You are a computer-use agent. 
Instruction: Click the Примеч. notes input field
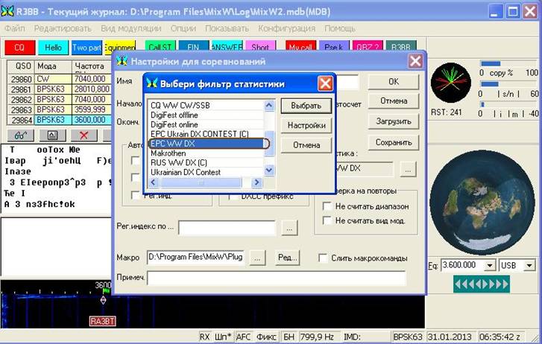click(x=276, y=278)
